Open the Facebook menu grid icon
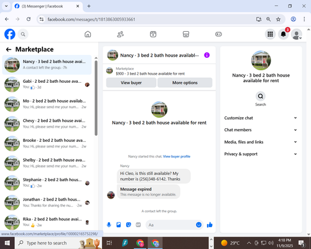Viewport: 311px width, 249px height. tap(270, 34)
